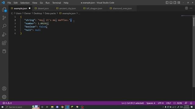
Task: Click line number 6 in the gutter
Action: click(x=15, y=33)
